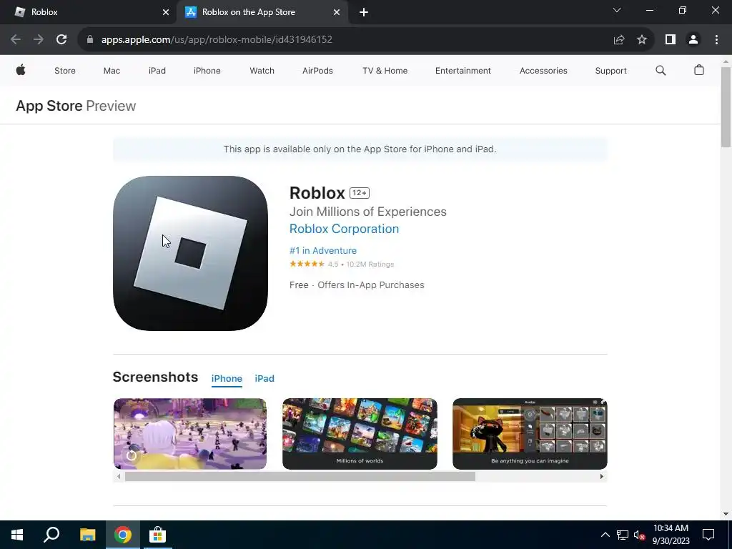Close the Roblox on the App Store tab

(337, 12)
